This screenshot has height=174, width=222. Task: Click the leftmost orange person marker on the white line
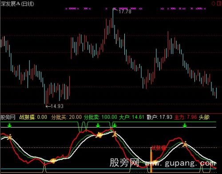[10, 137]
